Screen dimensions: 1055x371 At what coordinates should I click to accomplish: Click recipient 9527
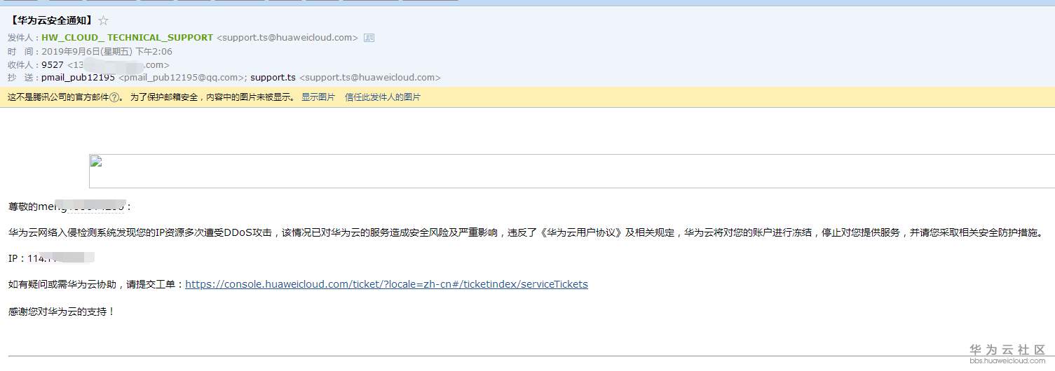[x=53, y=64]
